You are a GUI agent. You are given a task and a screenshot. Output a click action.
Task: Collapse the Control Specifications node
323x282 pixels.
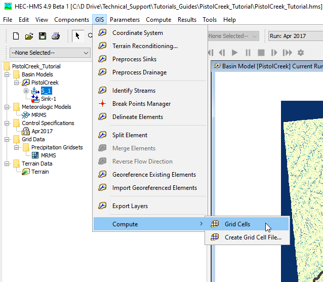point(7,123)
